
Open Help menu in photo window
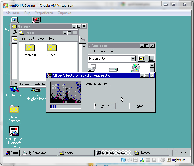point(51,38)
